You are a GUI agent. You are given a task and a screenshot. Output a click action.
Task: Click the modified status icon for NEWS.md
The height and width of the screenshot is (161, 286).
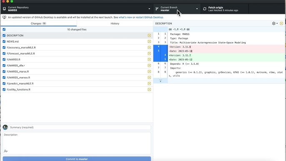click(x=149, y=41)
